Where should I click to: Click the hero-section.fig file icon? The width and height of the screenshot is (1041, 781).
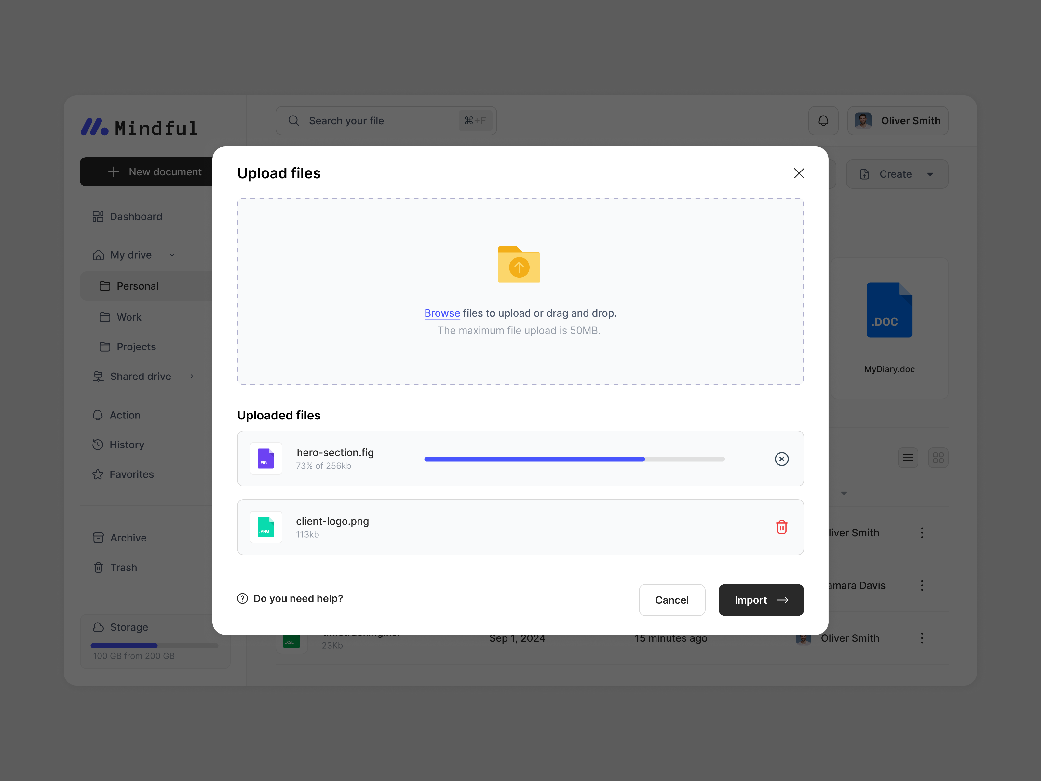(x=266, y=459)
